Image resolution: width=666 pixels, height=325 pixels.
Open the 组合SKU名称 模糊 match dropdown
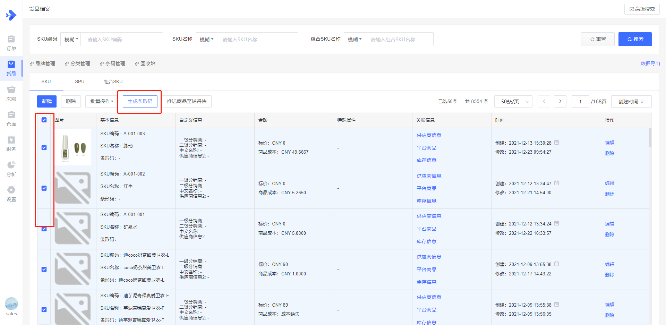pos(354,39)
